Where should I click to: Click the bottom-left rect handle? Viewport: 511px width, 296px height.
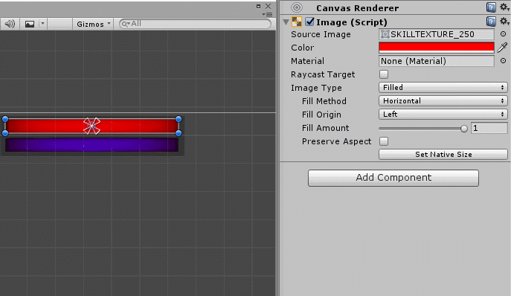(x=5, y=133)
